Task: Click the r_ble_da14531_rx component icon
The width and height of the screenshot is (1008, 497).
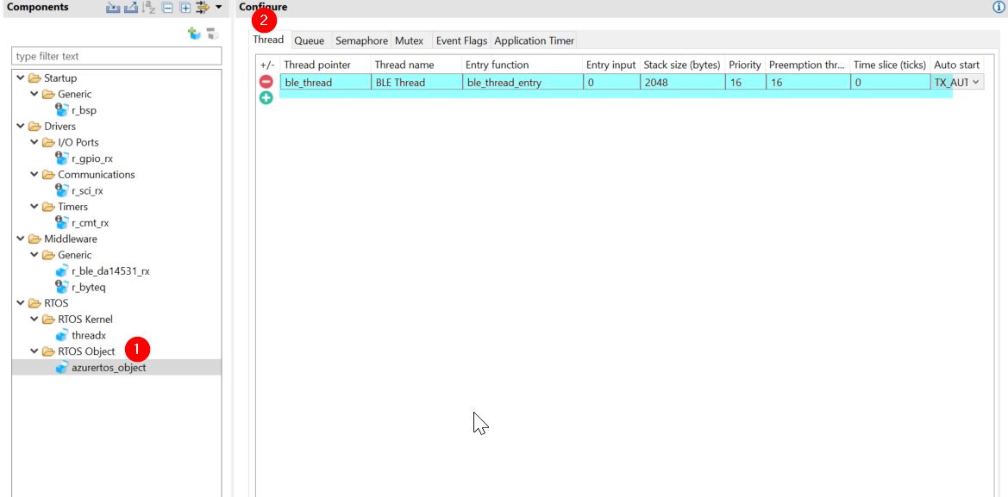Action: pos(62,270)
